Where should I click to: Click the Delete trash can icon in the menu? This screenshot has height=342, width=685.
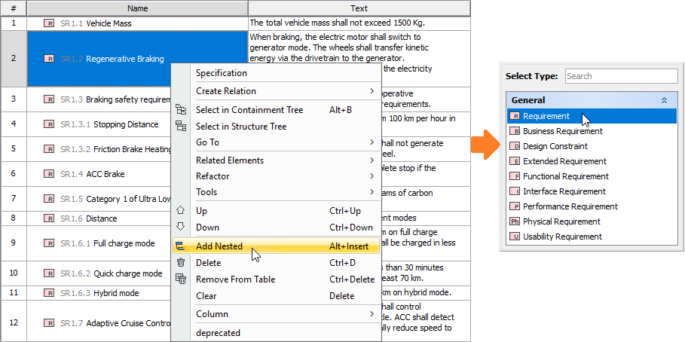pos(181,263)
